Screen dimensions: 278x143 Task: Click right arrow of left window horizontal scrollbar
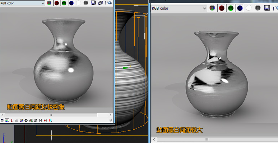coord(111,115)
